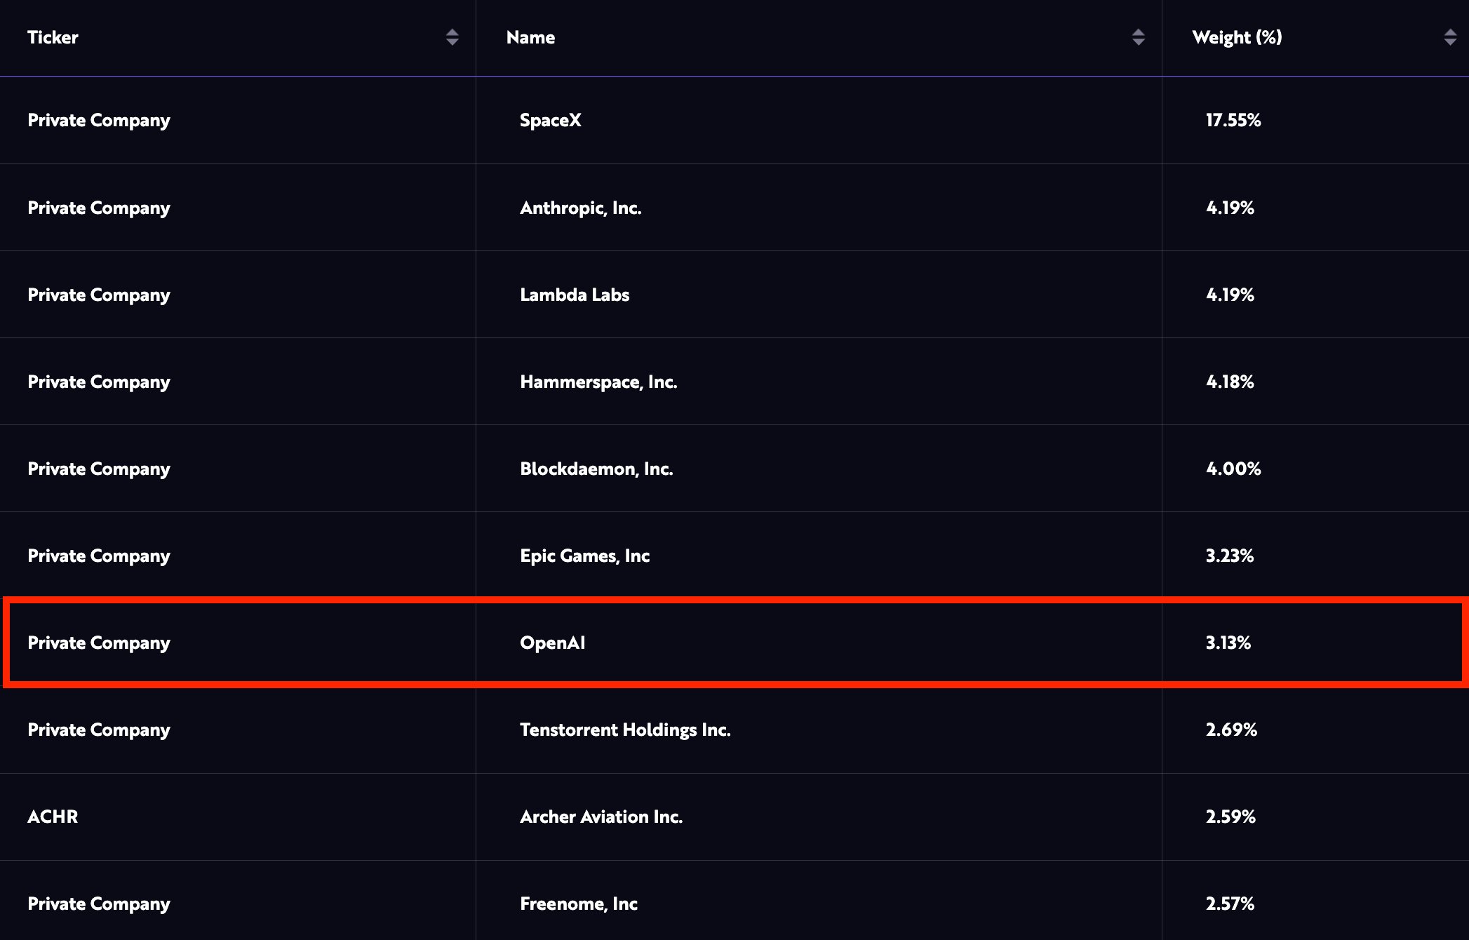Click Private Company ticker in Tenstorrent row
Image resolution: width=1469 pixels, height=940 pixels.
point(99,730)
